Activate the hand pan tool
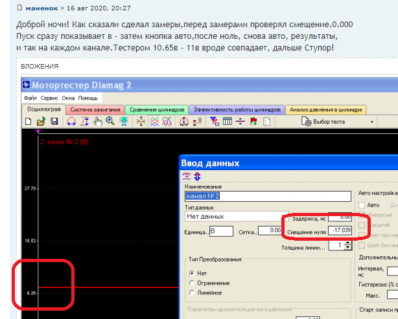The height and width of the screenshot is (319, 398). 98,122
